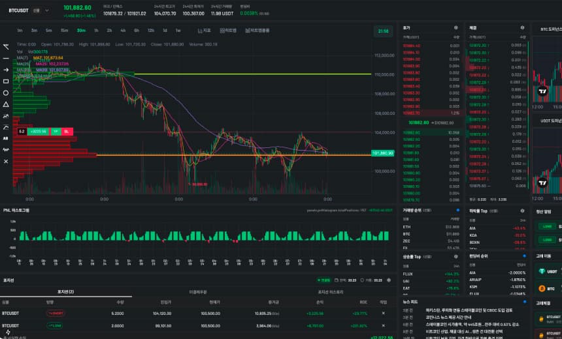Viewport: 562px width, 339px height.
Task: Clear drawings with the X tool
Action: coord(6,161)
